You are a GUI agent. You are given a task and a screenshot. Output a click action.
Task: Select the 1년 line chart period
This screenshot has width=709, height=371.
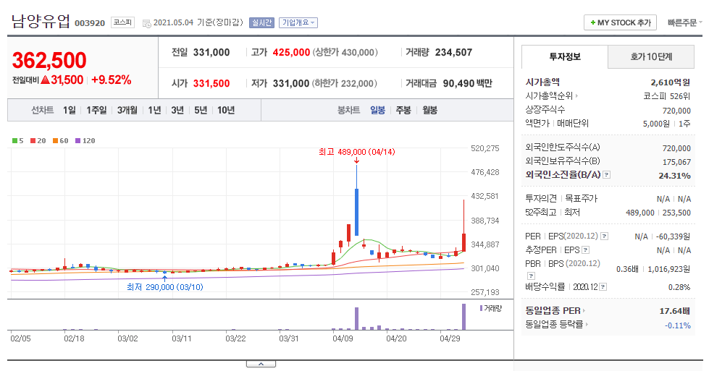(x=154, y=110)
